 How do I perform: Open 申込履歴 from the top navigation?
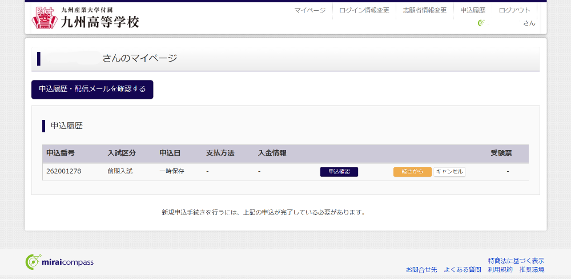pyautogui.click(x=473, y=10)
